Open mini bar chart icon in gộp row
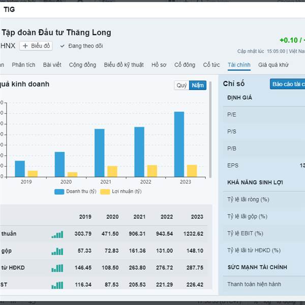 click(x=57, y=251)
